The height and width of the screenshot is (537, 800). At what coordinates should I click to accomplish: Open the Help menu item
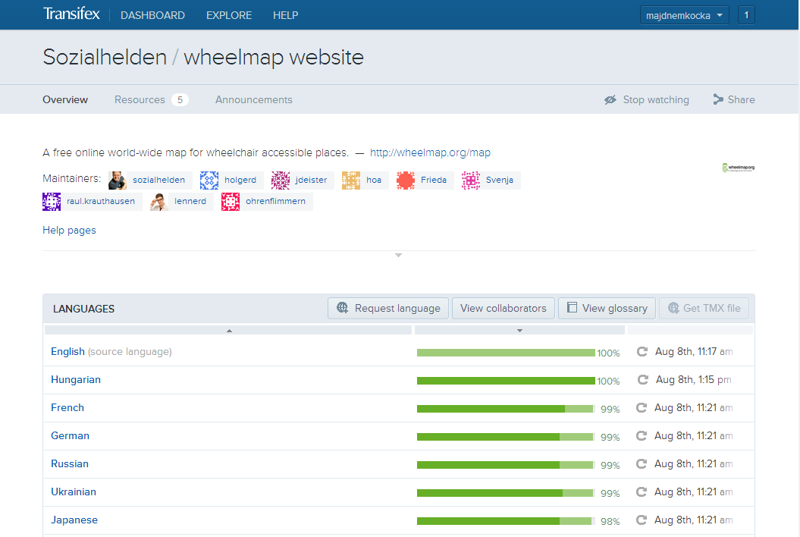(x=286, y=15)
